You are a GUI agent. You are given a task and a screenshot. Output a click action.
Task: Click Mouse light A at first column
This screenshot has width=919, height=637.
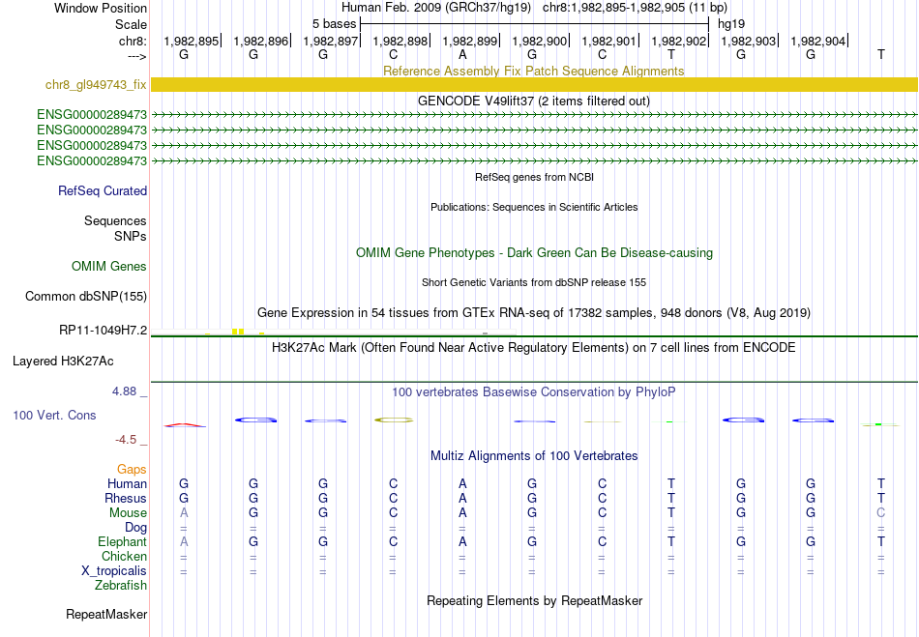click(x=184, y=513)
